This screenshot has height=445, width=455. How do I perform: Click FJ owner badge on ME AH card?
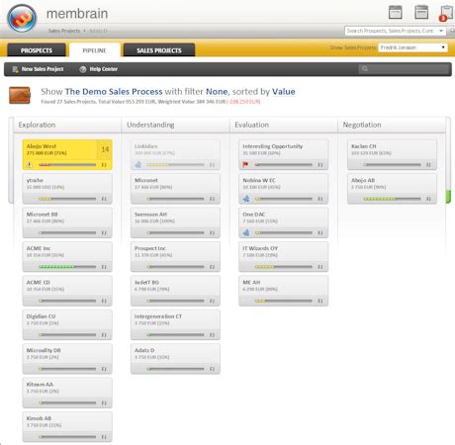[320, 301]
